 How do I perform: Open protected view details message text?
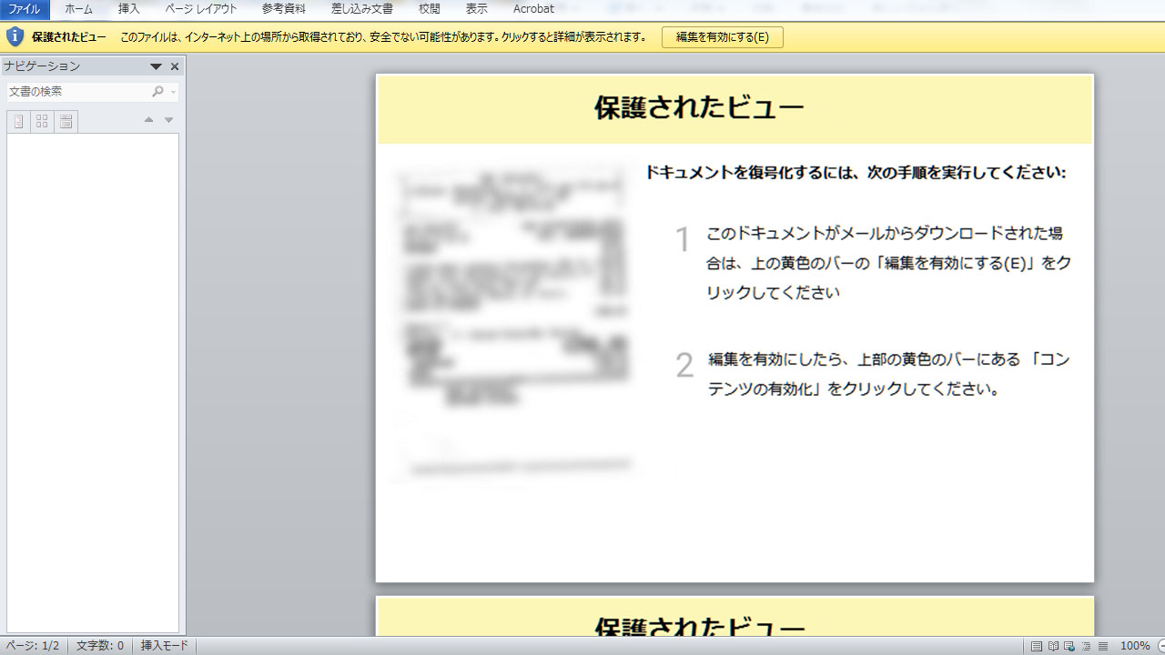pyautogui.click(x=384, y=37)
